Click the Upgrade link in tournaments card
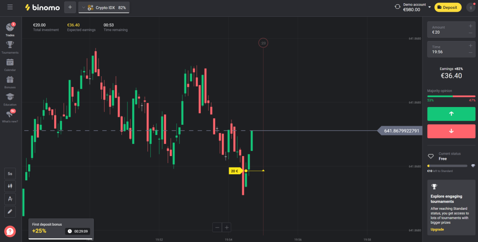This screenshot has height=242, width=478. [x=437, y=229]
